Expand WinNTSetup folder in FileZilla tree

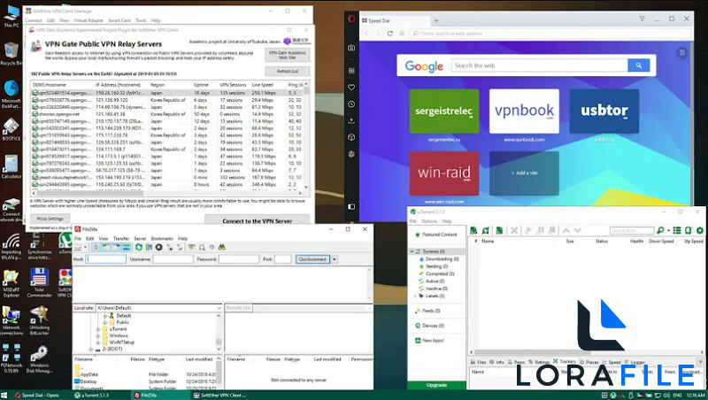(x=98, y=342)
